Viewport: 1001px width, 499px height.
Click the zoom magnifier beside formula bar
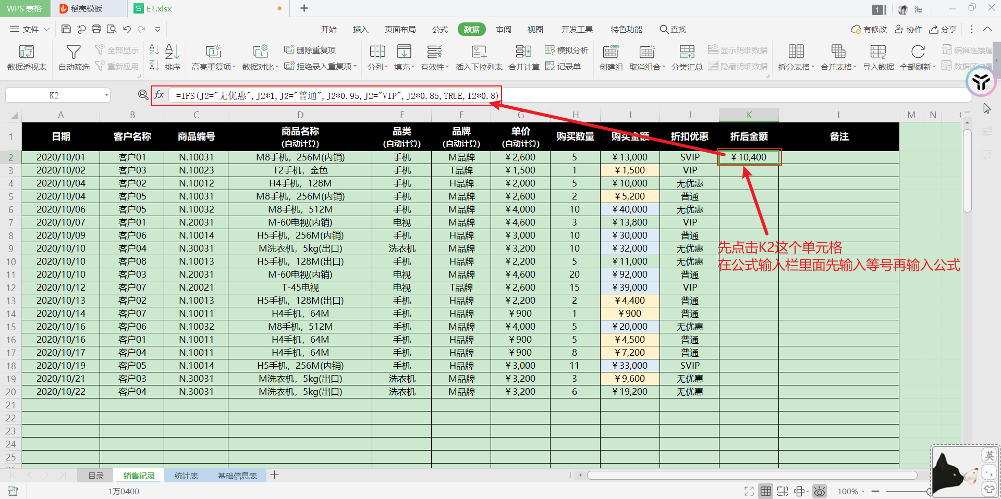coord(143,95)
